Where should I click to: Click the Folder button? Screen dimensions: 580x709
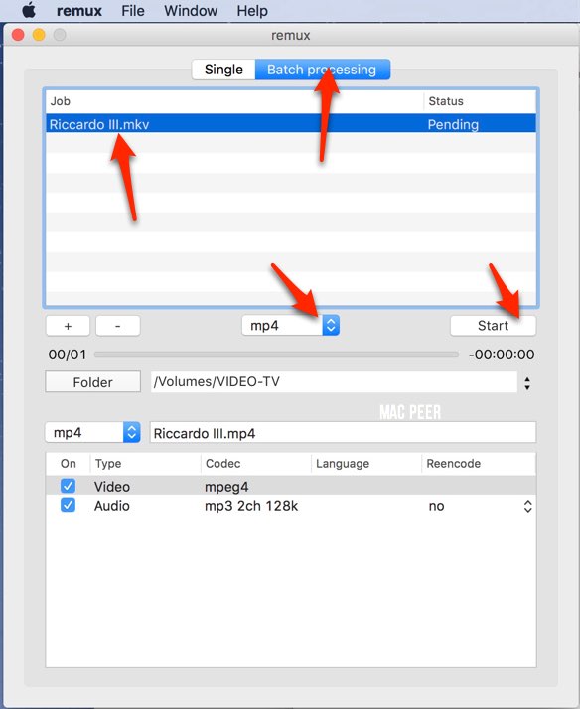point(92,382)
